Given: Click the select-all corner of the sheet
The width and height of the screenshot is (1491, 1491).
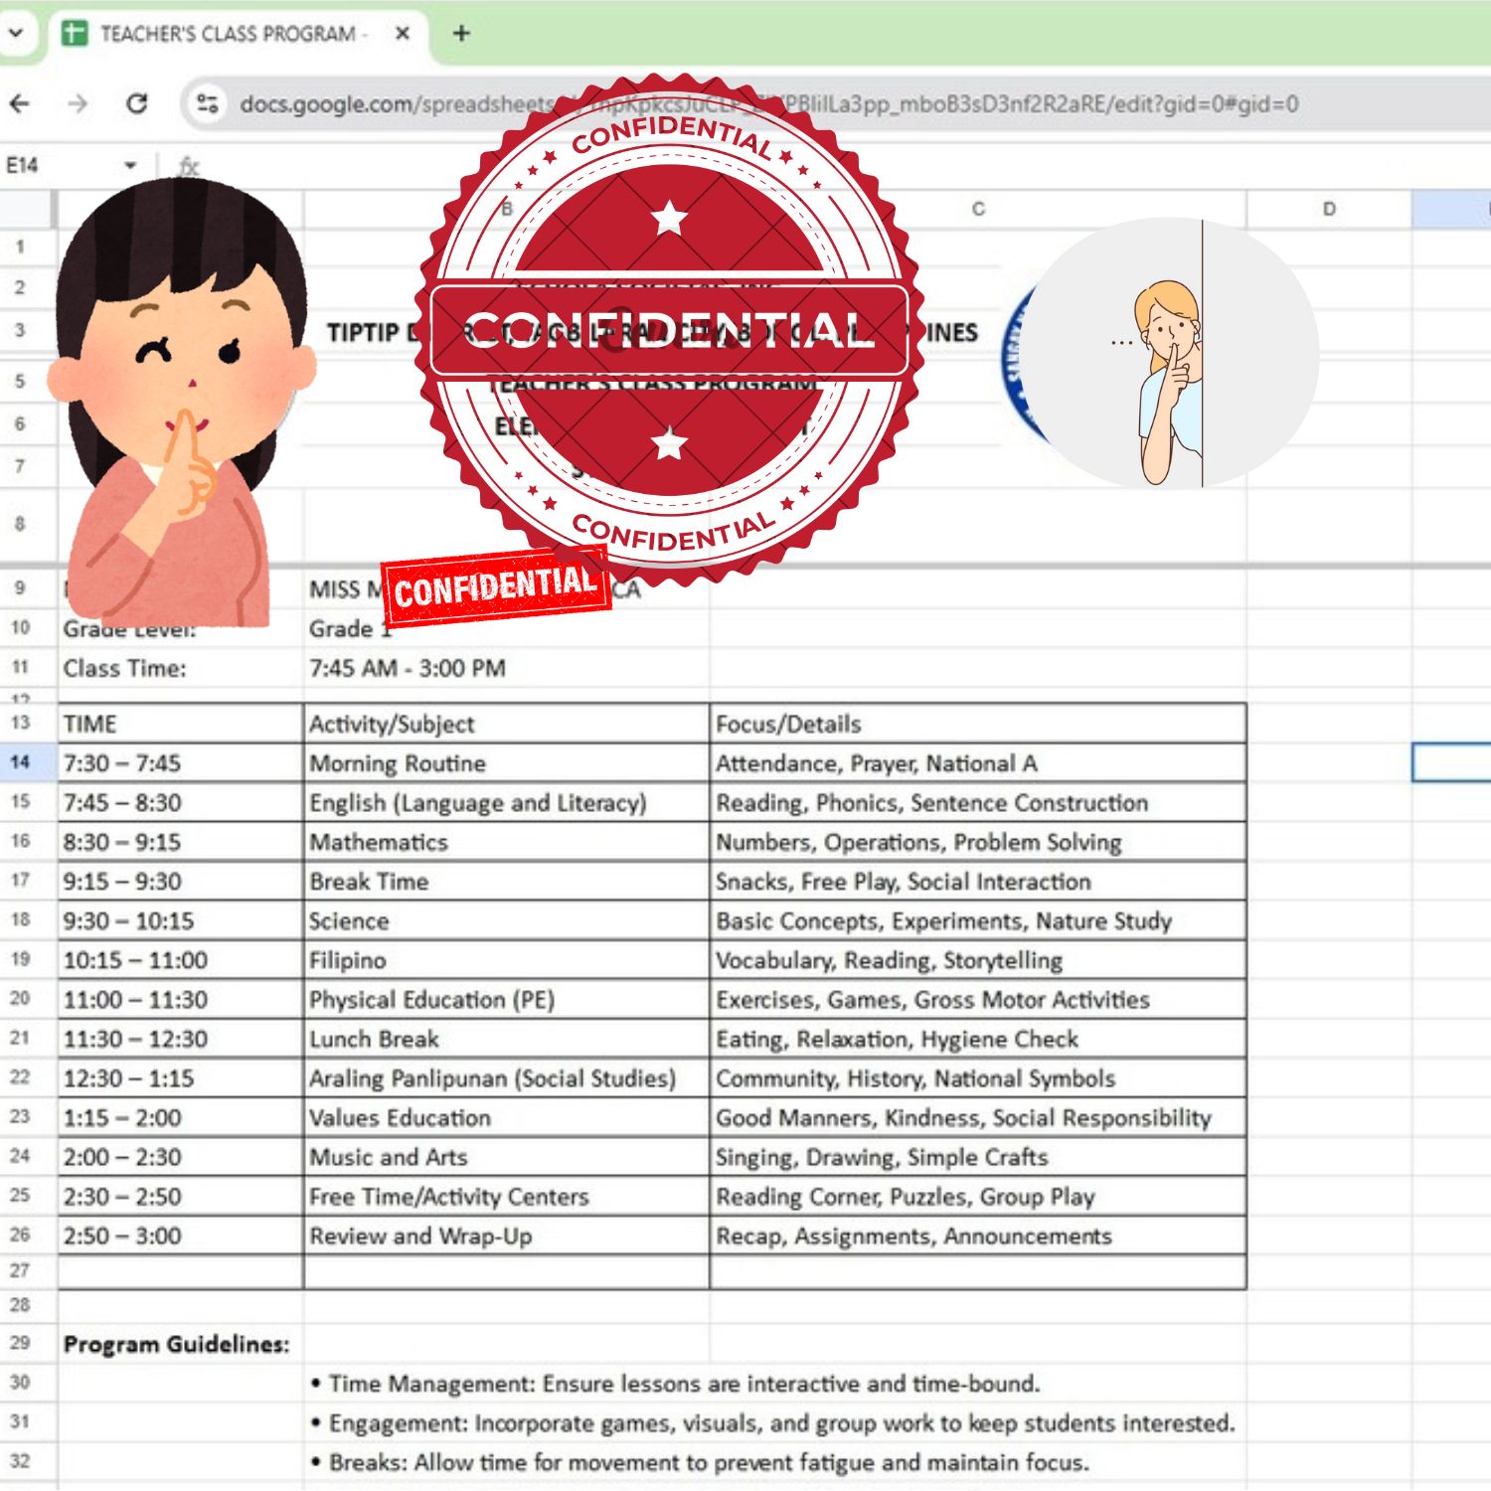Looking at the screenshot, I should click(26, 209).
